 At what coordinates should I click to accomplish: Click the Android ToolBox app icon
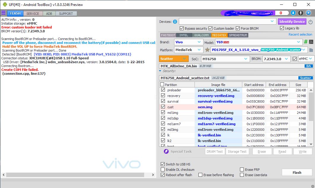pos(5,4)
